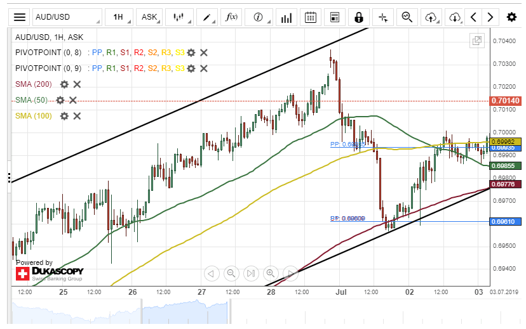Image resolution: width=526 pixels, height=329 pixels.
Task: Change the 1H timeframe dropdown
Action: (119, 17)
